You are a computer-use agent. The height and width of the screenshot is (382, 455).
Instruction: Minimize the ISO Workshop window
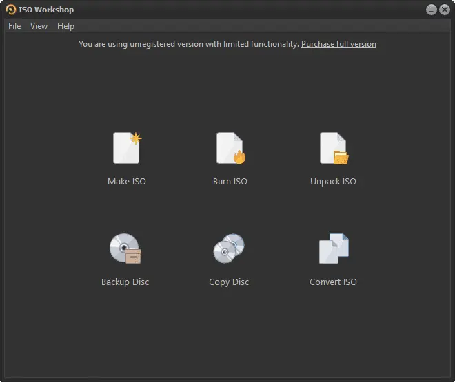431,10
